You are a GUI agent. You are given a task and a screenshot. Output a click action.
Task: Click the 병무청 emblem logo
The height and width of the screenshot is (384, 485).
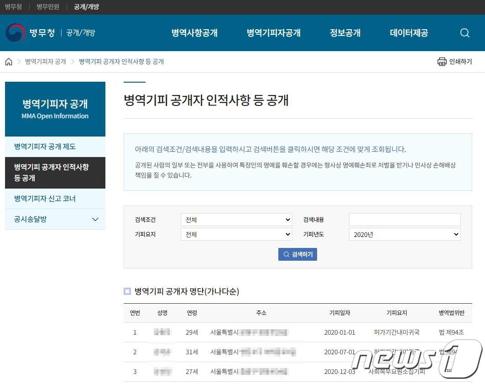[x=16, y=33]
